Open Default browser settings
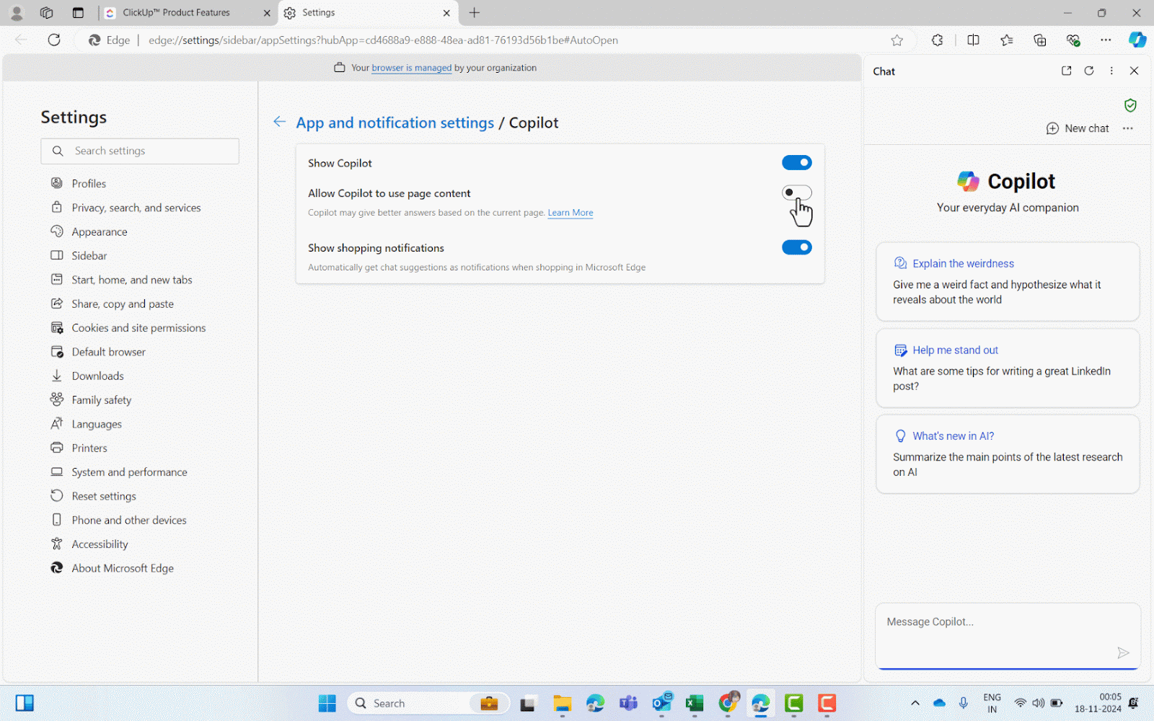Image resolution: width=1154 pixels, height=721 pixels. tap(108, 352)
